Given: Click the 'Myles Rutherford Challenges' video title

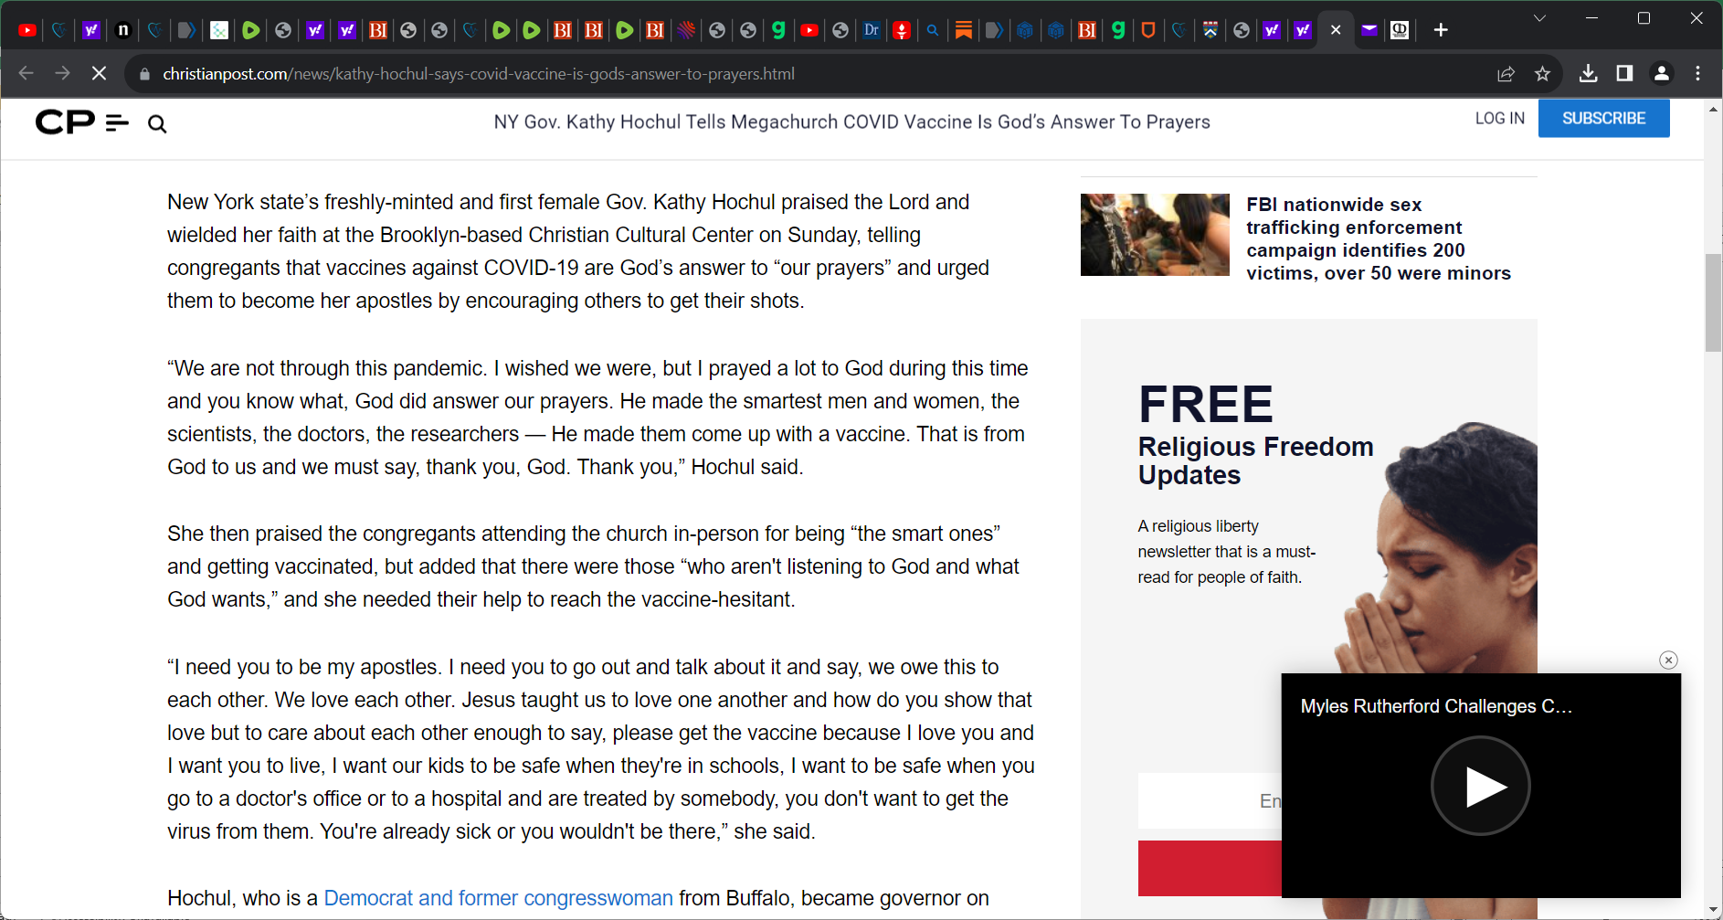Looking at the screenshot, I should coord(1437,706).
